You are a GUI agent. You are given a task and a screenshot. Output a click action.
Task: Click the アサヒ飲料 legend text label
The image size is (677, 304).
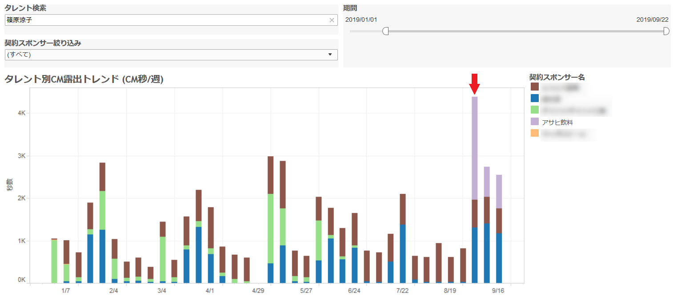click(560, 122)
